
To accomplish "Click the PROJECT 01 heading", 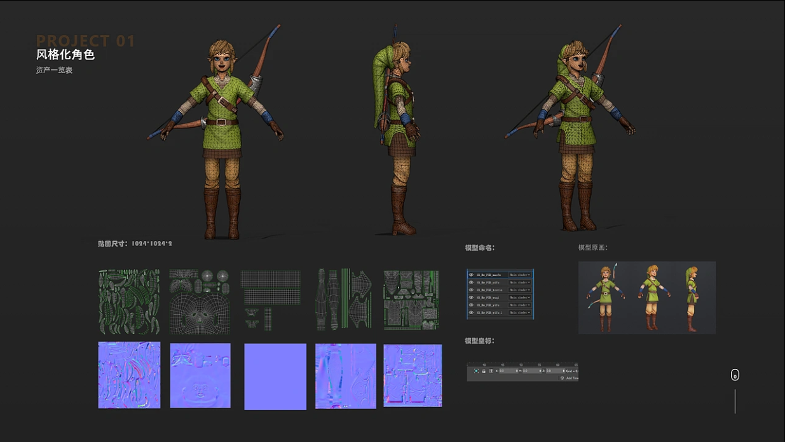I will click(86, 41).
